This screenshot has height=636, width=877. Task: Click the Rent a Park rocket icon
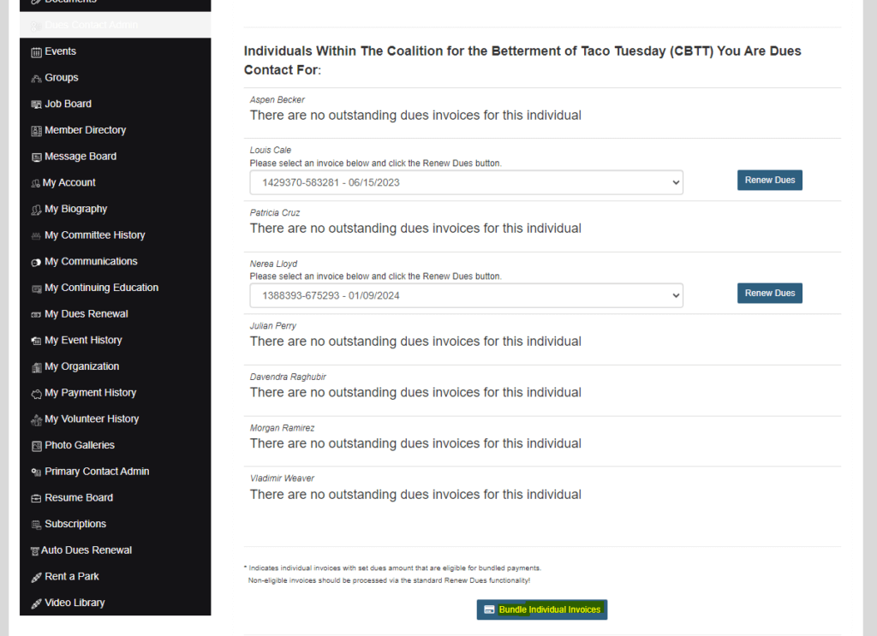[x=36, y=577]
